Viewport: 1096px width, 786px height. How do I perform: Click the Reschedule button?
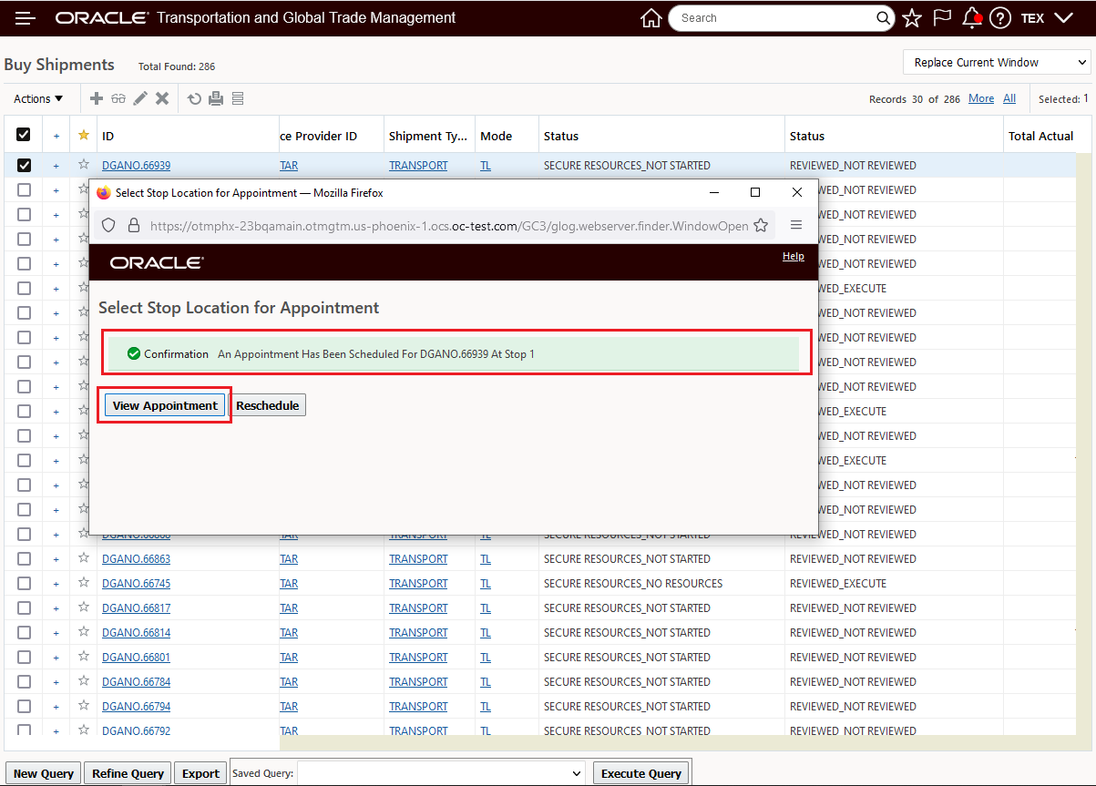tap(268, 405)
